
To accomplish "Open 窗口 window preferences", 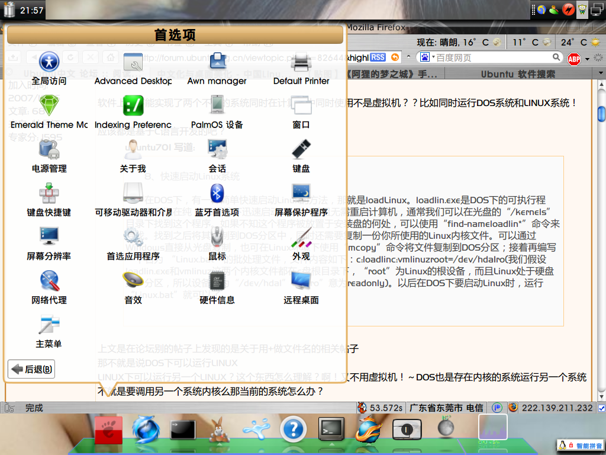I will pos(301,113).
